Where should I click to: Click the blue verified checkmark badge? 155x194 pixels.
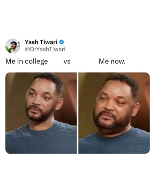click(x=62, y=42)
